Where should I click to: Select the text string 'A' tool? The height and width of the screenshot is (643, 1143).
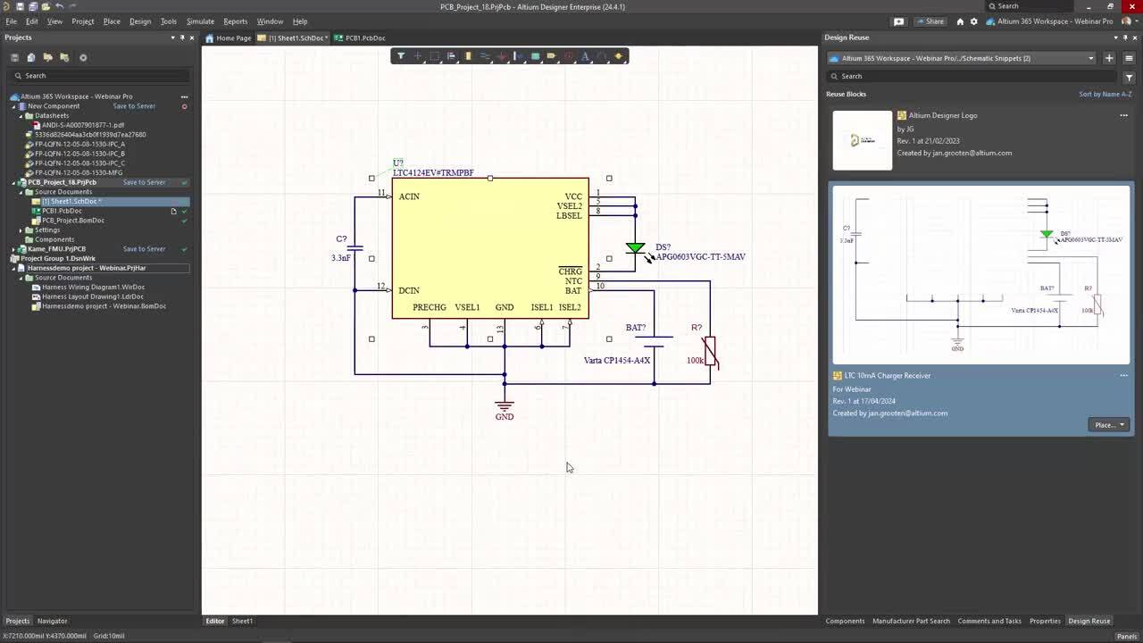(586, 56)
